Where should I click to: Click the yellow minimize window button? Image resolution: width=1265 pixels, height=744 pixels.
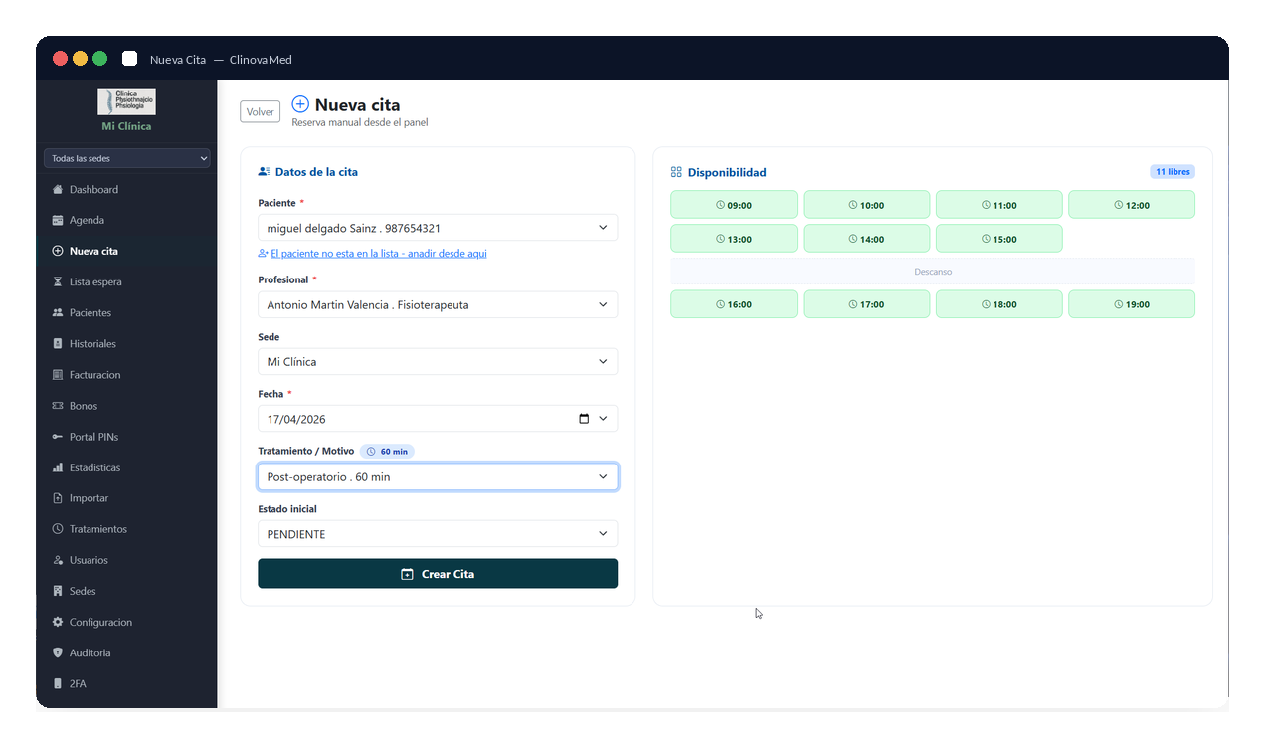click(80, 59)
